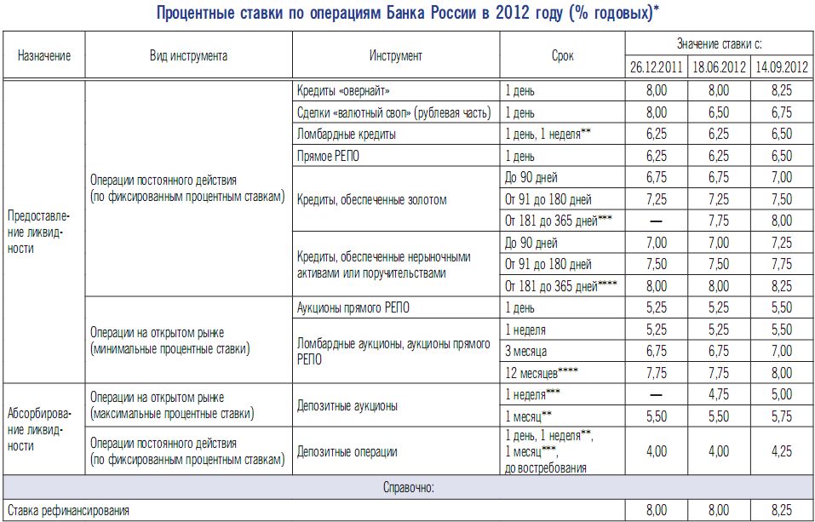The height and width of the screenshot is (522, 815).
Task: Click the 'Инструмент' column header
Action: point(396,55)
